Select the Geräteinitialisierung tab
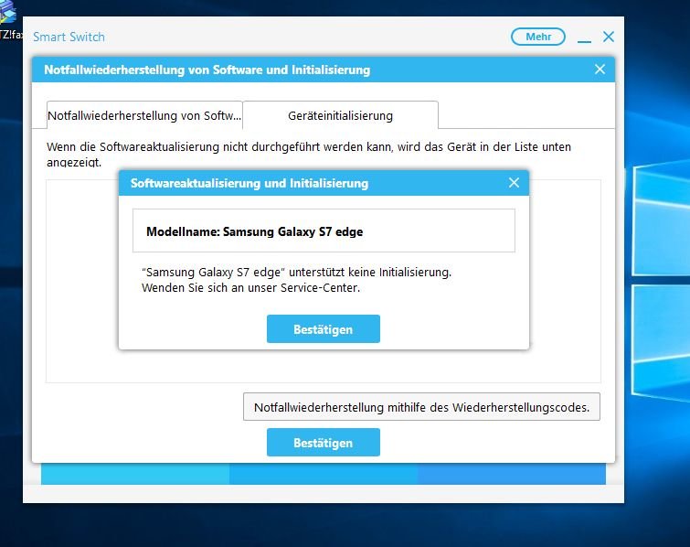The image size is (690, 547). tap(340, 115)
